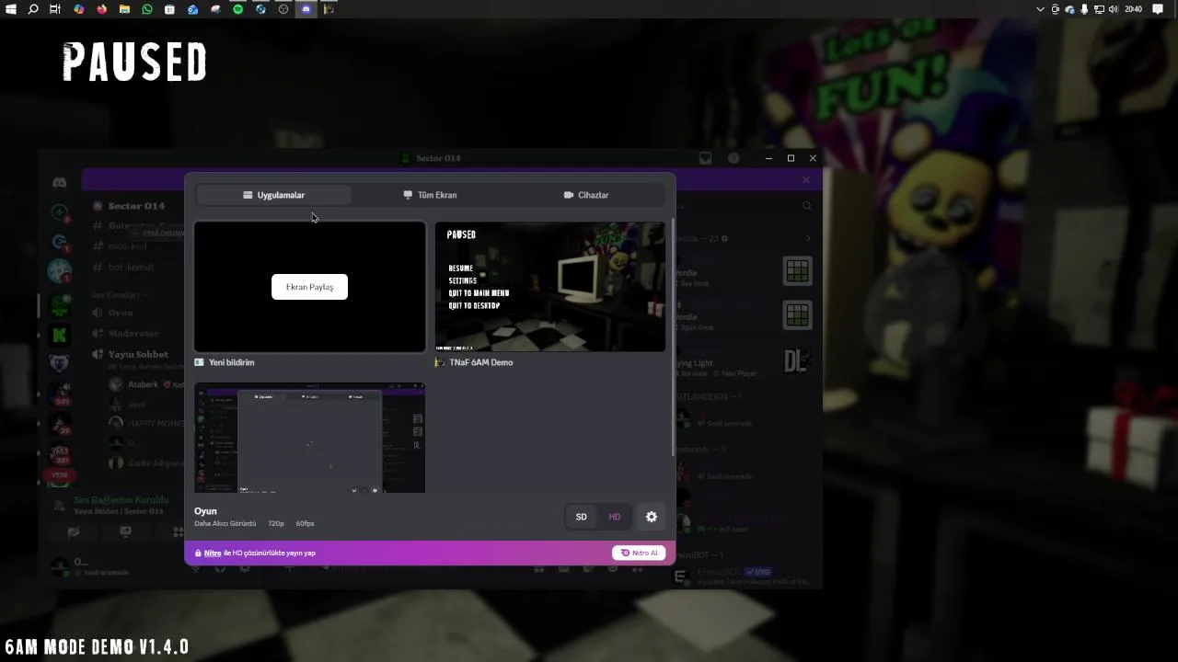Open volume control in system tray
Screen dimensions: 1178x662
(1114, 9)
